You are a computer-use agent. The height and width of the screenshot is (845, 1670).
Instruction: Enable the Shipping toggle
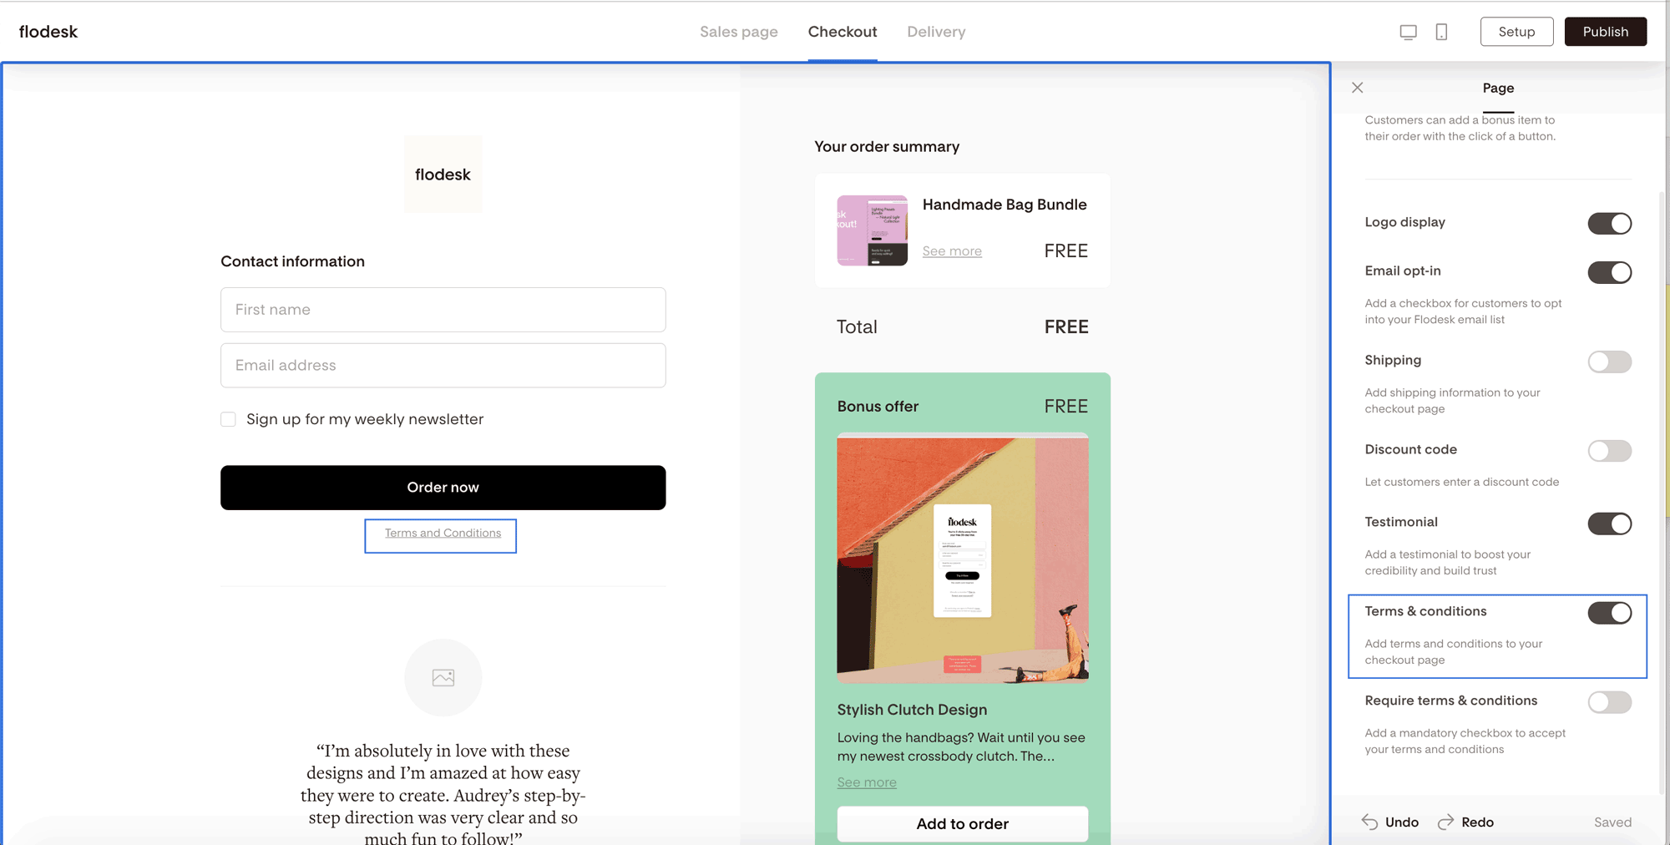pyautogui.click(x=1609, y=362)
